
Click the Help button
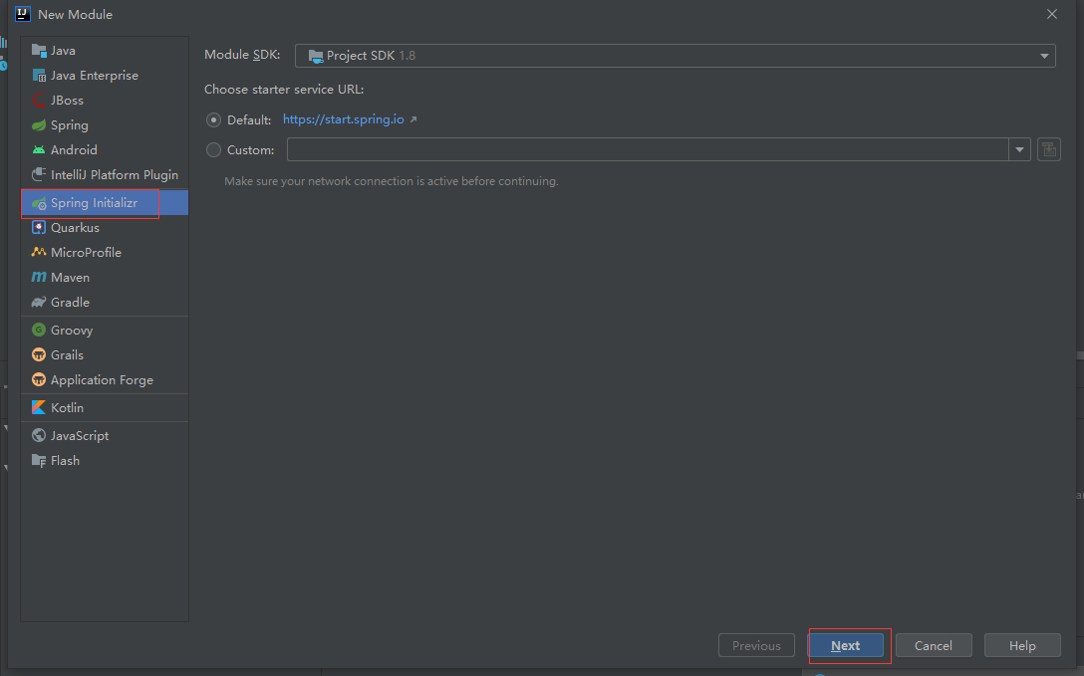[x=1022, y=645]
